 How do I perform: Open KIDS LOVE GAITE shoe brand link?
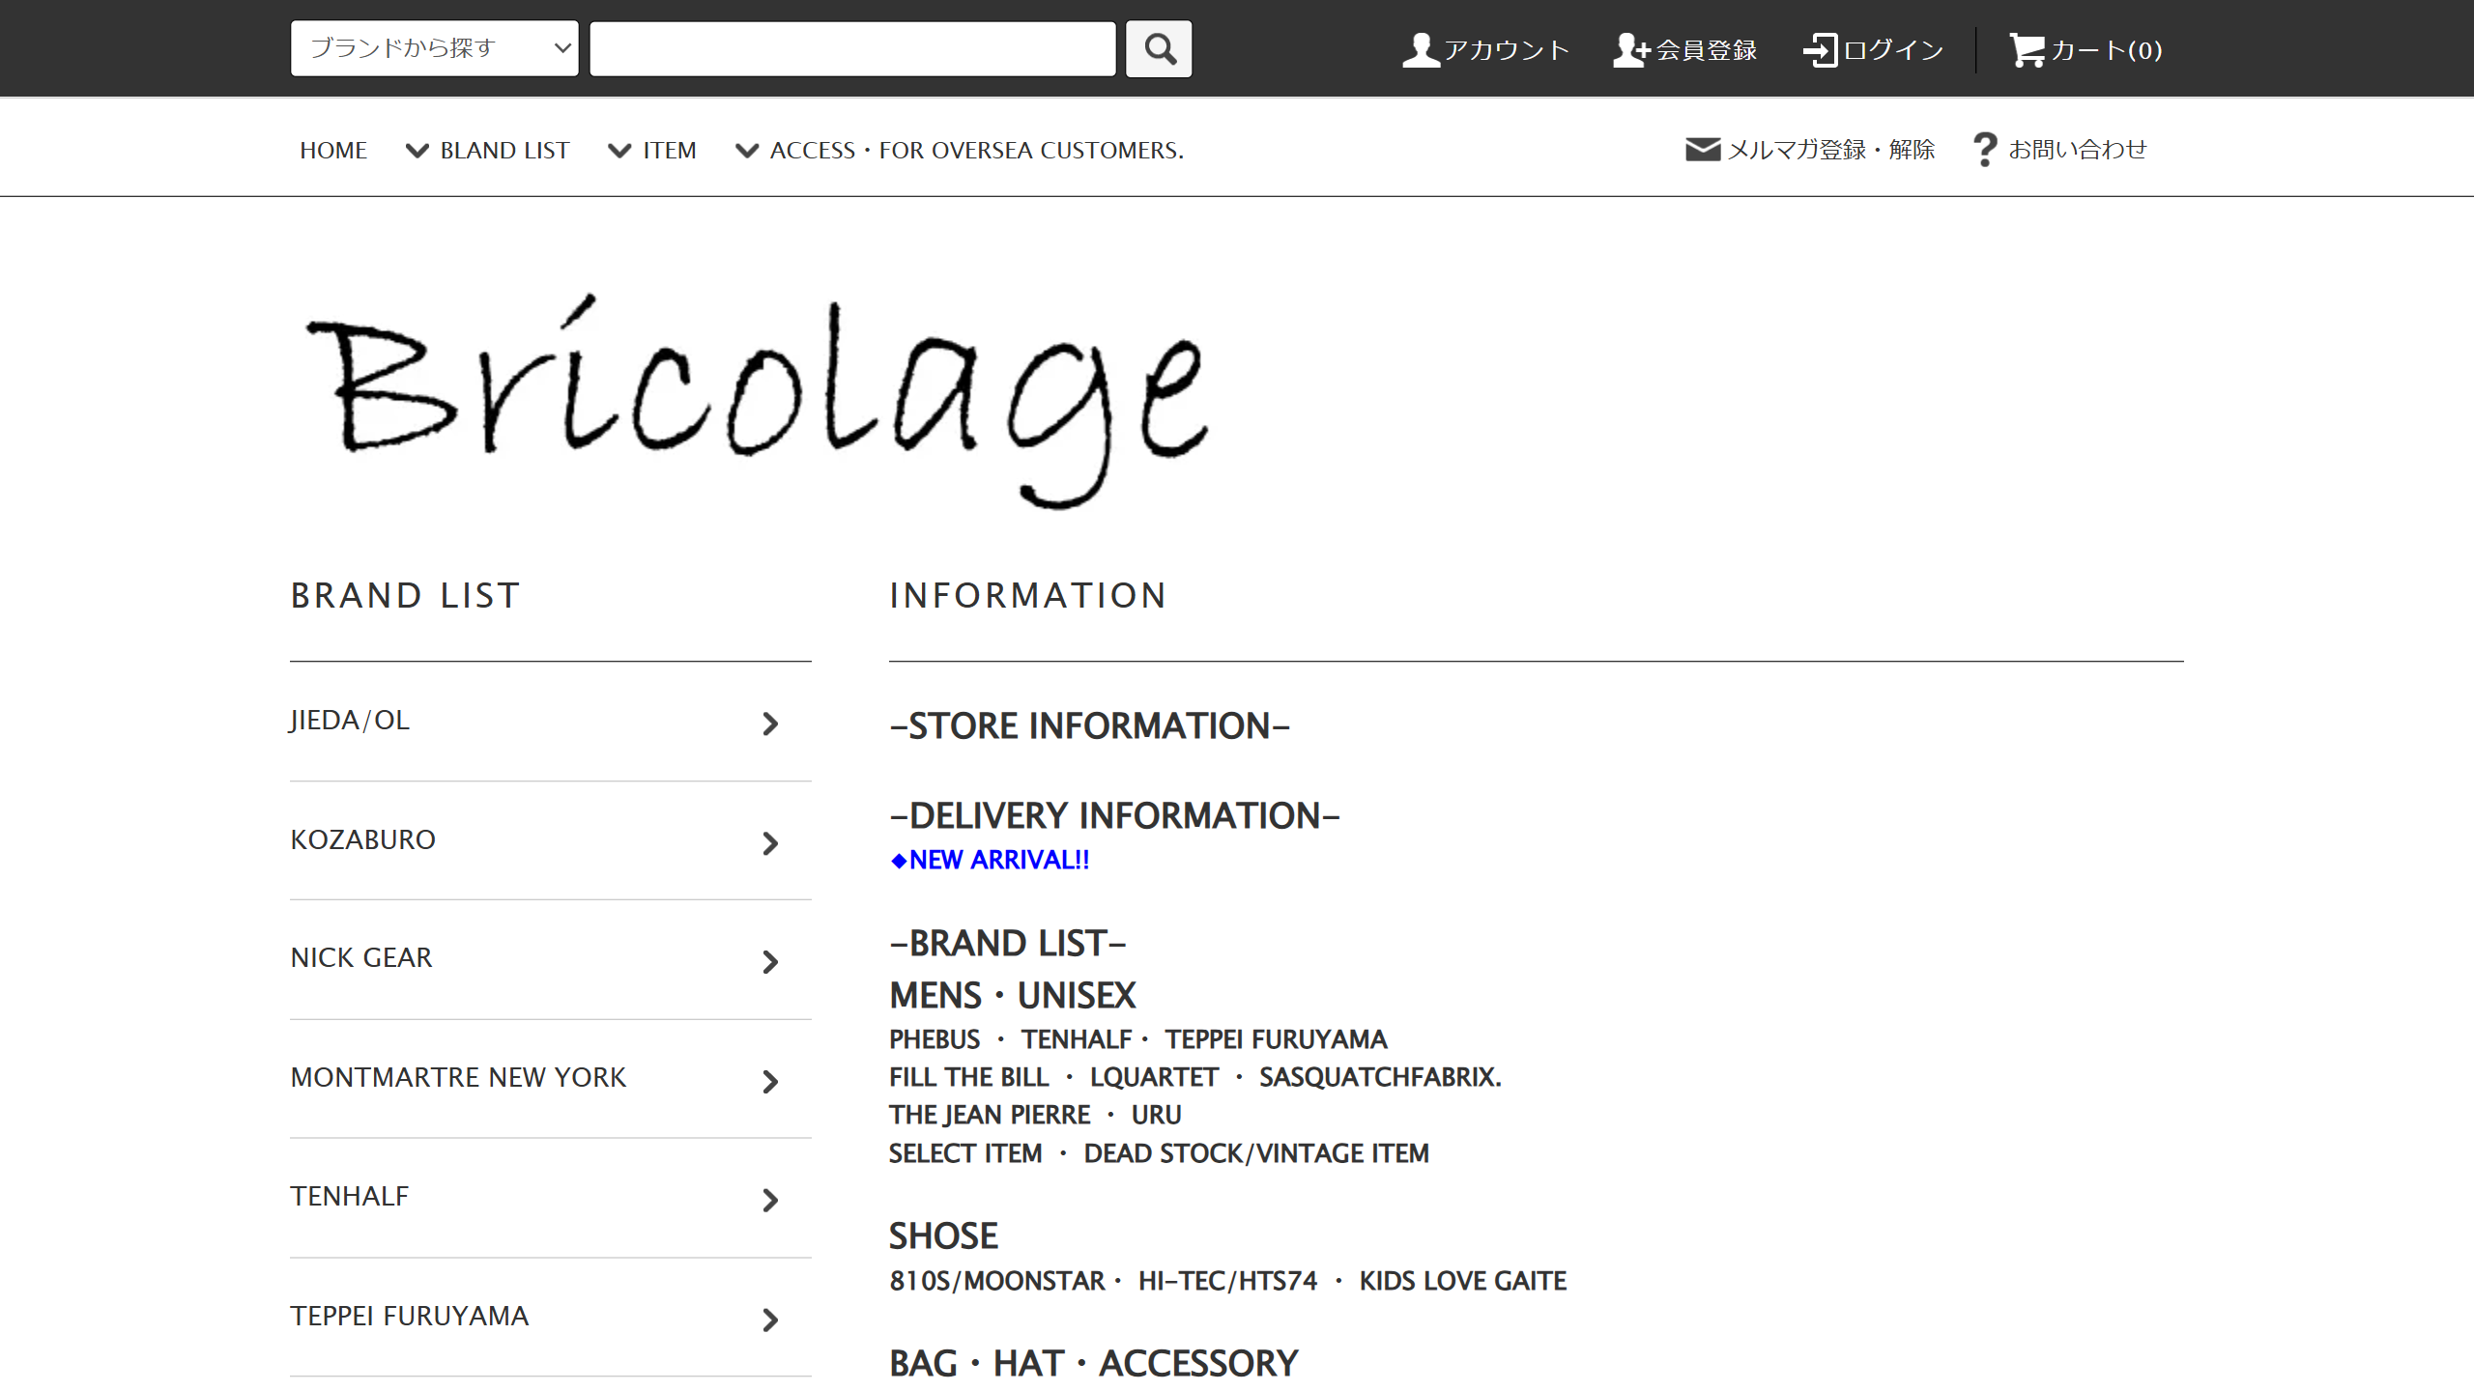point(1463,1281)
